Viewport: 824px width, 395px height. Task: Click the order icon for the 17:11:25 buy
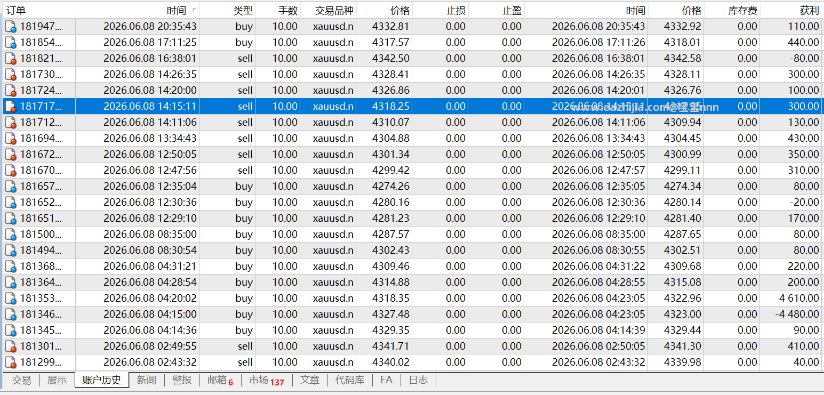tap(10, 43)
